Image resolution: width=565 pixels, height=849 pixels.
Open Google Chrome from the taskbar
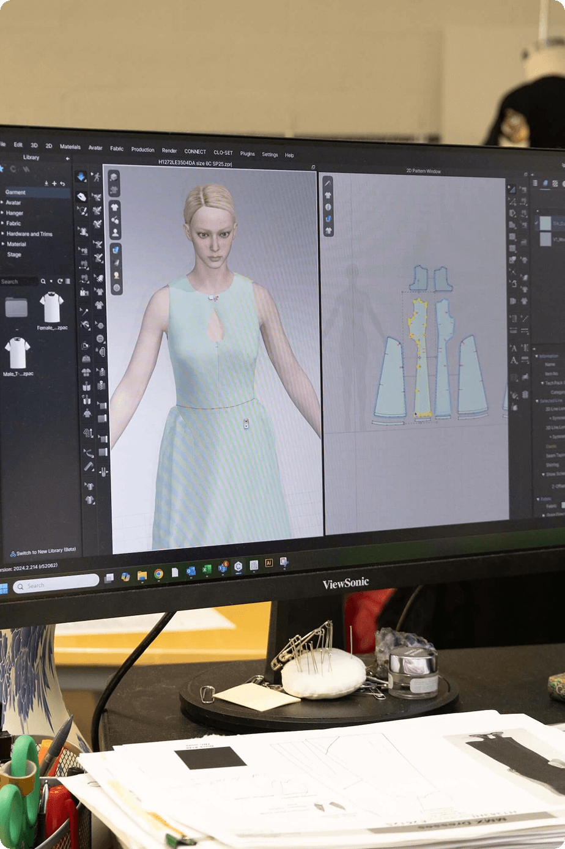point(158,574)
